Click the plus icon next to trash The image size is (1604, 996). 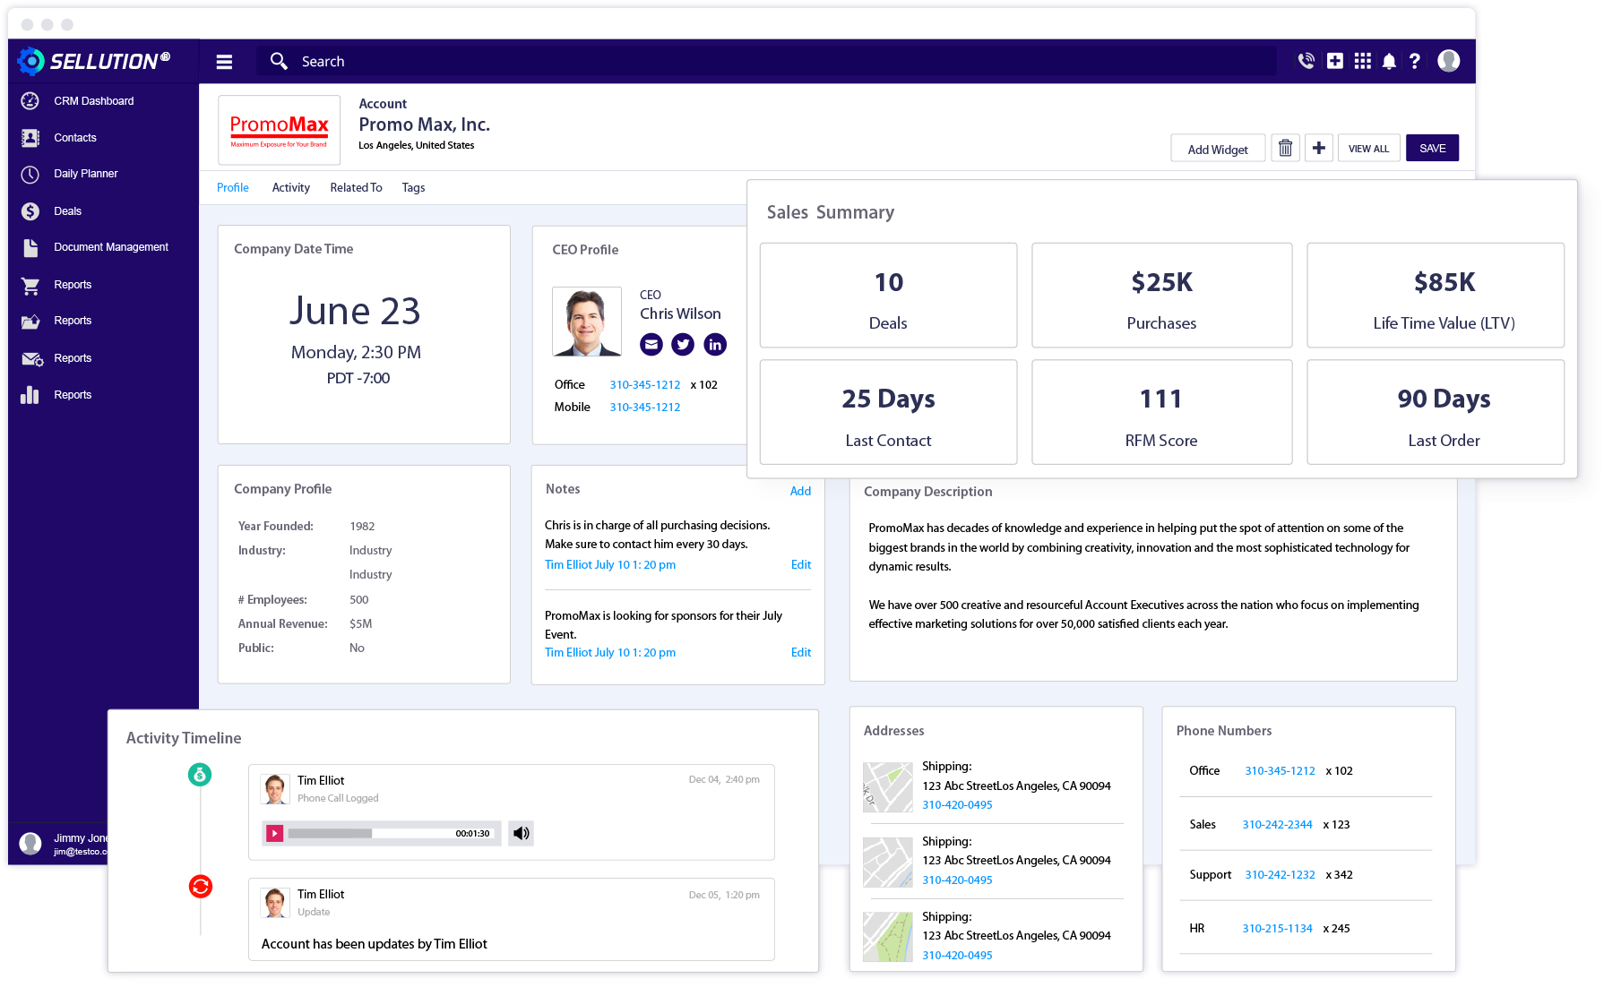tap(1319, 148)
